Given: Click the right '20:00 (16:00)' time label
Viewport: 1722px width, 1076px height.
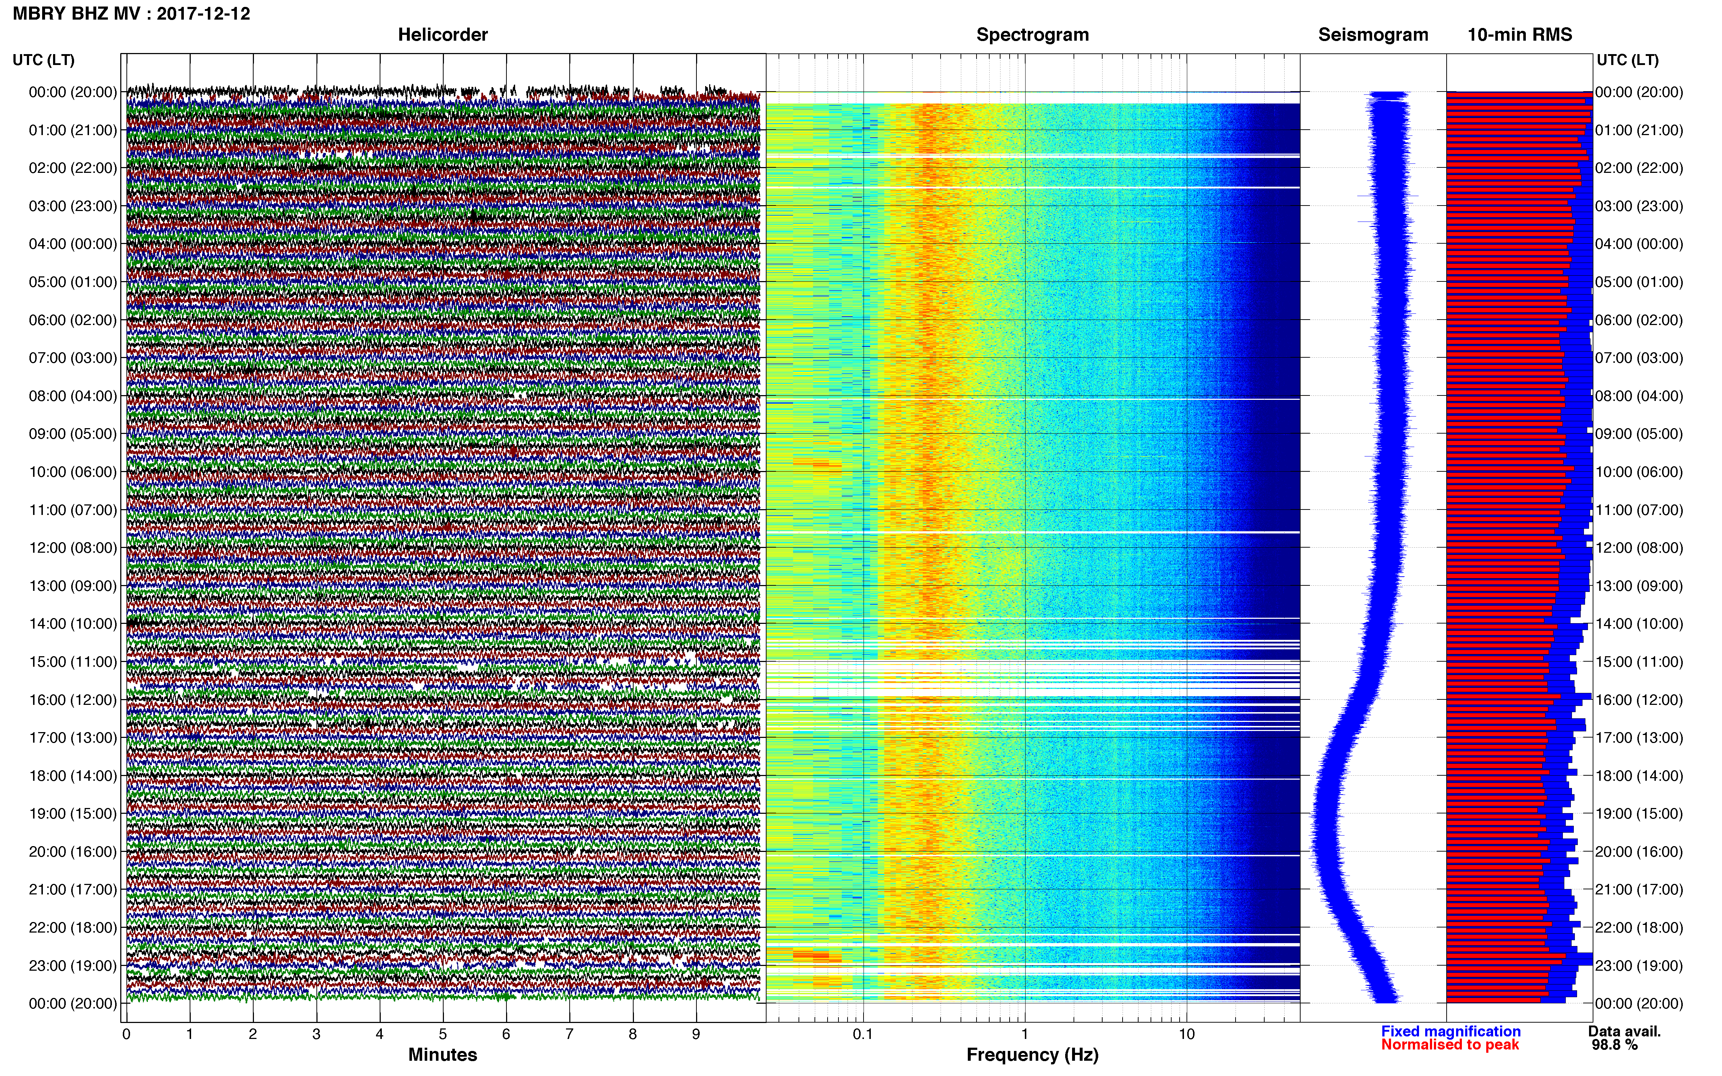Looking at the screenshot, I should pyautogui.click(x=1639, y=852).
